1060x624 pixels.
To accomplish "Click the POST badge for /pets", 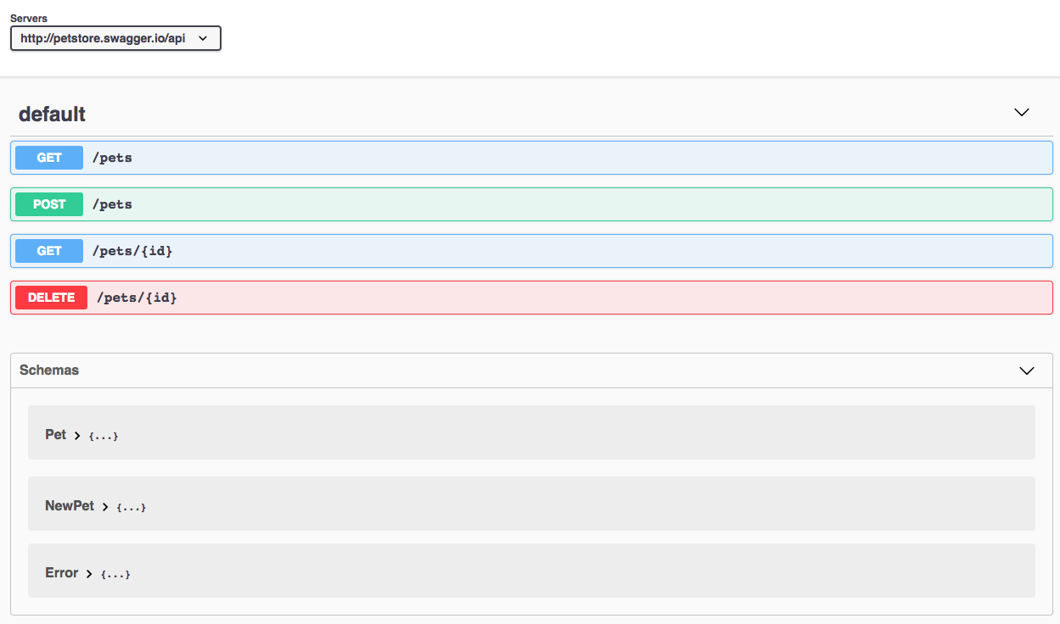I will [x=49, y=204].
